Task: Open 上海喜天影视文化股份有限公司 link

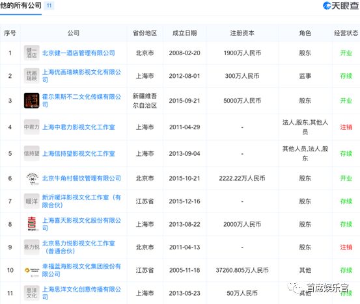Action: pos(81,224)
